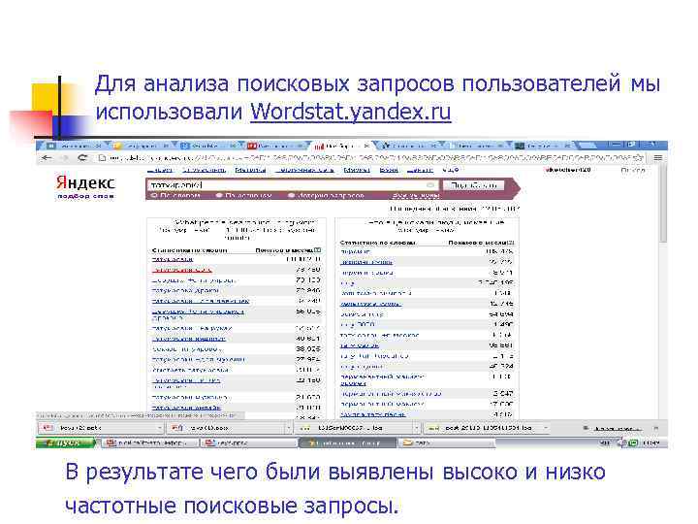This screenshot has width=698, height=524.
Task: Open the regions link at right of radio options
Action: [416, 196]
